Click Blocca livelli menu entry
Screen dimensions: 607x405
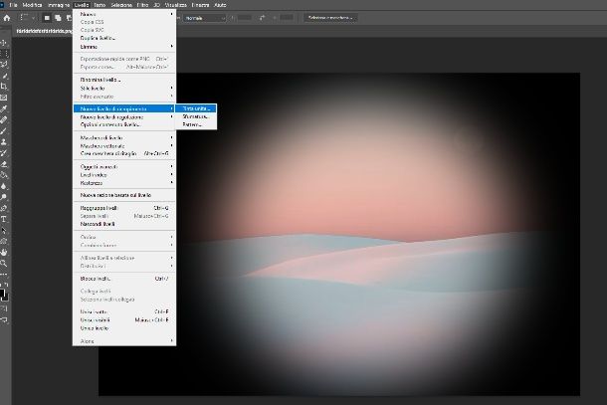124,279
